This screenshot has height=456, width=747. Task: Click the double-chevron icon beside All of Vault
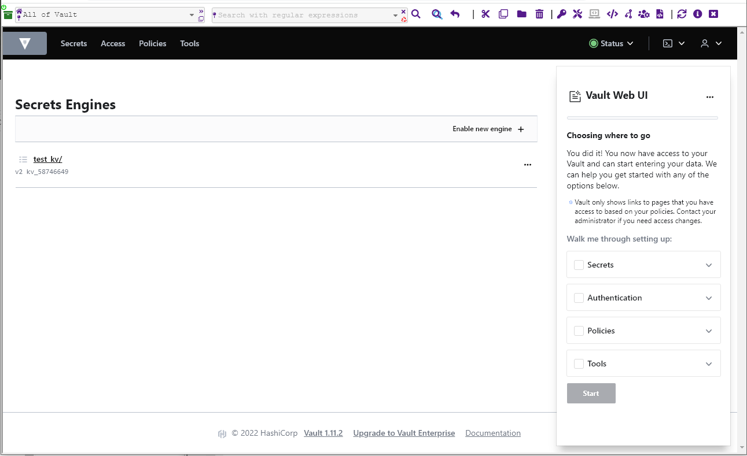(x=201, y=12)
